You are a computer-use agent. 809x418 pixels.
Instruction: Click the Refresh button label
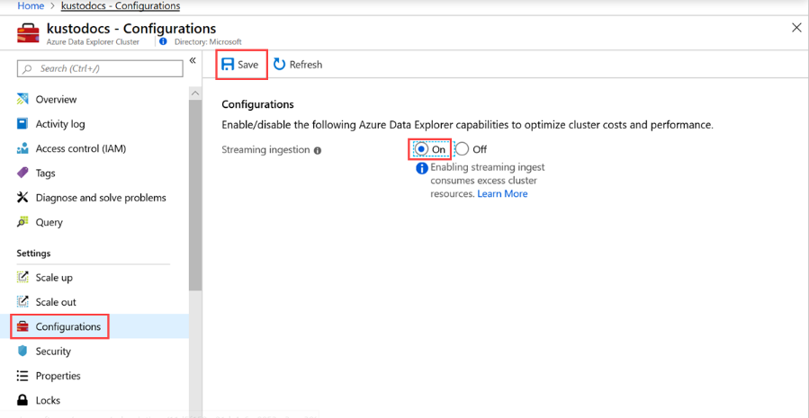coord(306,65)
